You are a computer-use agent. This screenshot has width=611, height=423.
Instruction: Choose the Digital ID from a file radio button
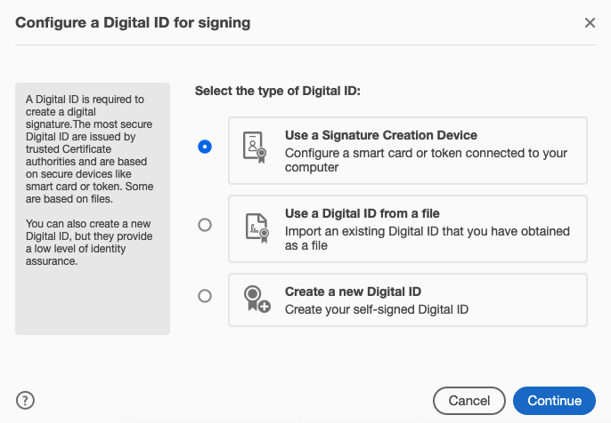(205, 225)
